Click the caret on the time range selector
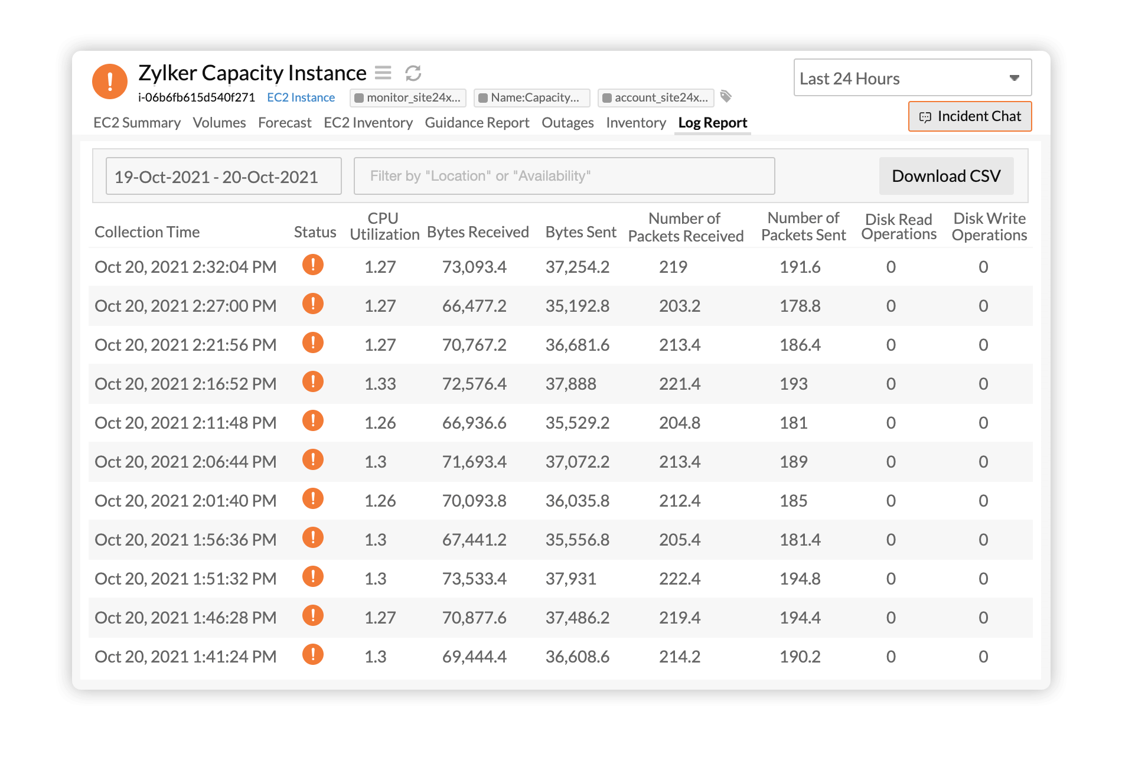The height and width of the screenshot is (757, 1122). click(x=1015, y=77)
